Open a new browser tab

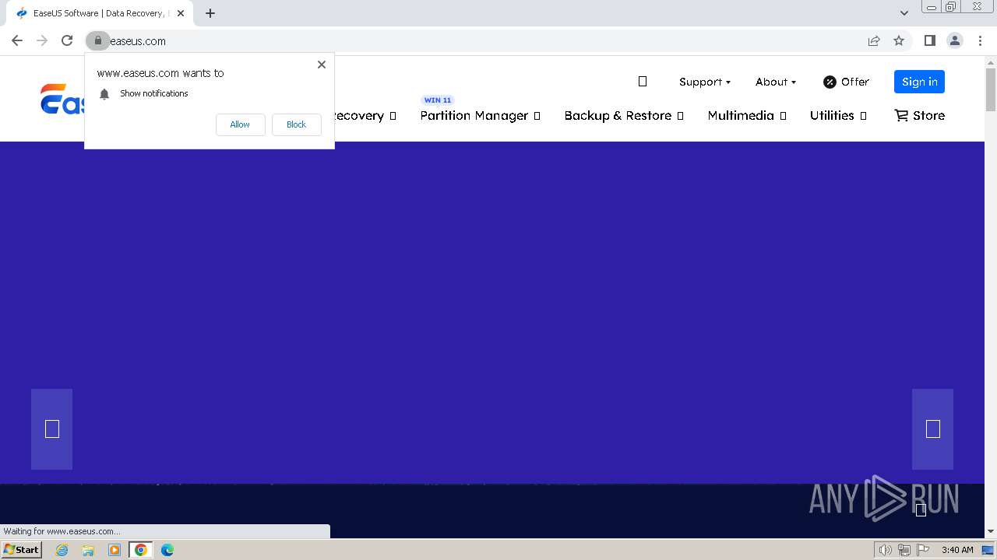(210, 13)
